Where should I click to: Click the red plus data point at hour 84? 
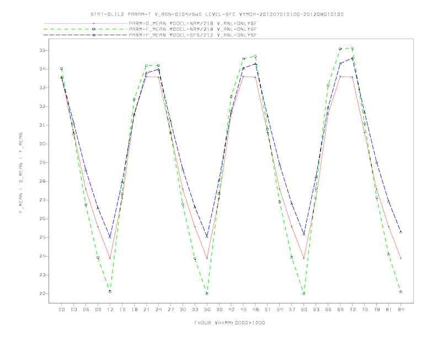pyautogui.click(x=401, y=258)
